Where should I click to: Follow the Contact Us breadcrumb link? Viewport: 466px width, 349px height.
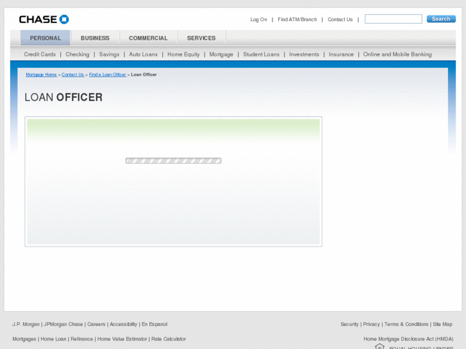73,74
